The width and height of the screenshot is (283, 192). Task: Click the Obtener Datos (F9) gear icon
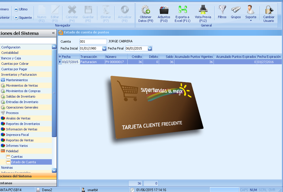[146, 11]
